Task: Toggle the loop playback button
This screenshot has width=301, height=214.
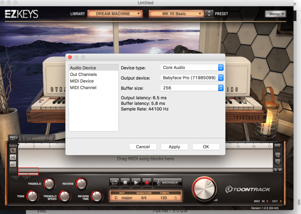Action: [114, 182]
